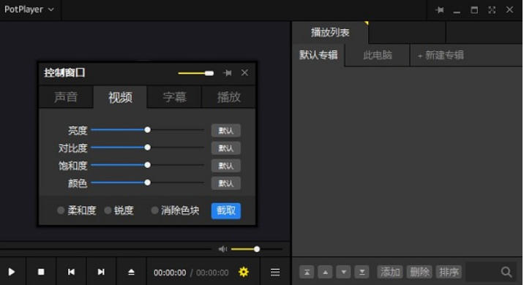The image size is (524, 285).
Task: Start playback with the Play button
Action: [x=12, y=272]
